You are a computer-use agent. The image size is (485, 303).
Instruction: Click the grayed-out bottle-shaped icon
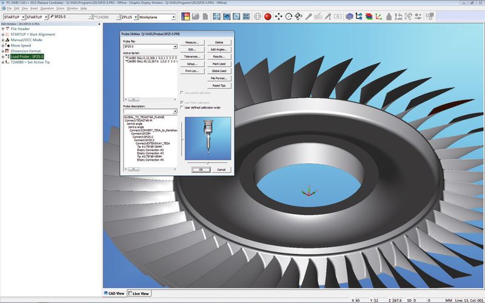389,17
